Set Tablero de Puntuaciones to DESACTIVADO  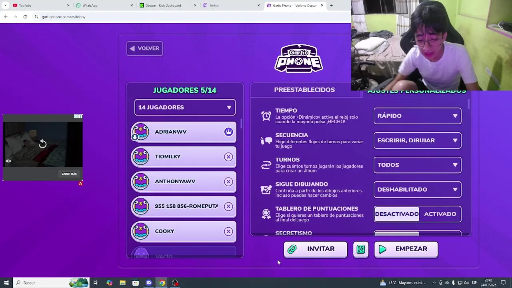(397, 214)
